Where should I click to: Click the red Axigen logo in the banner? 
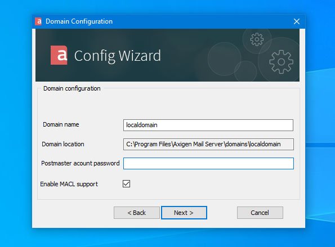tap(59, 55)
